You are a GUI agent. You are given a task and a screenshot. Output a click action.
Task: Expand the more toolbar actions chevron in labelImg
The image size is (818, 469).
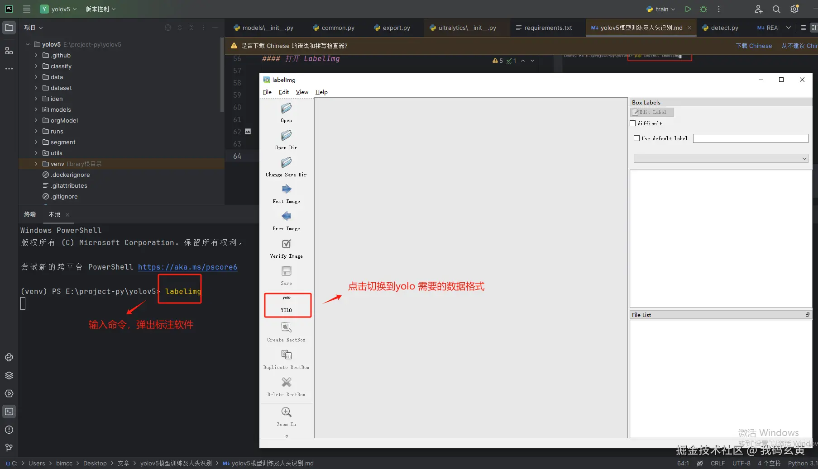pyautogui.click(x=287, y=436)
